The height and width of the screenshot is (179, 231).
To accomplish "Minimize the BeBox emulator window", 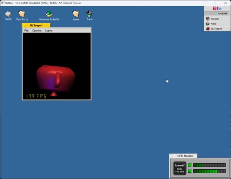I will pyautogui.click(x=204, y=3).
